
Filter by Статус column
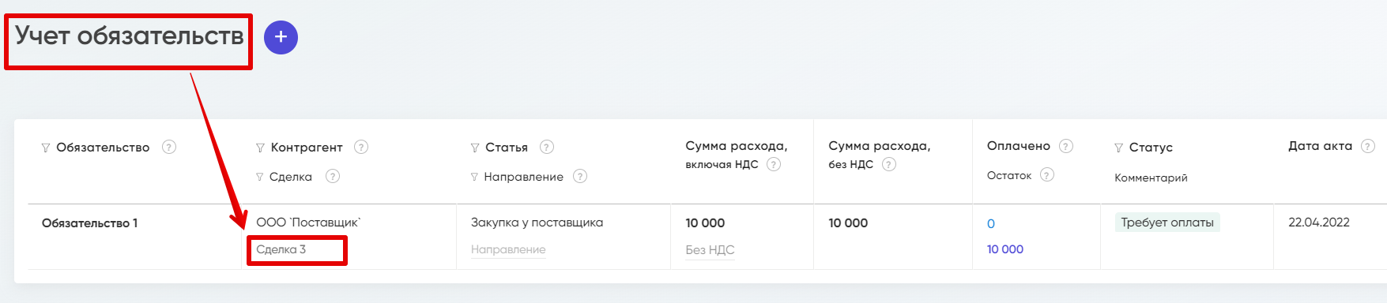(x=1118, y=148)
